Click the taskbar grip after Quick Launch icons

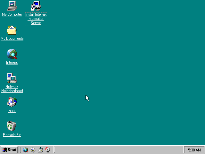tap(54, 150)
